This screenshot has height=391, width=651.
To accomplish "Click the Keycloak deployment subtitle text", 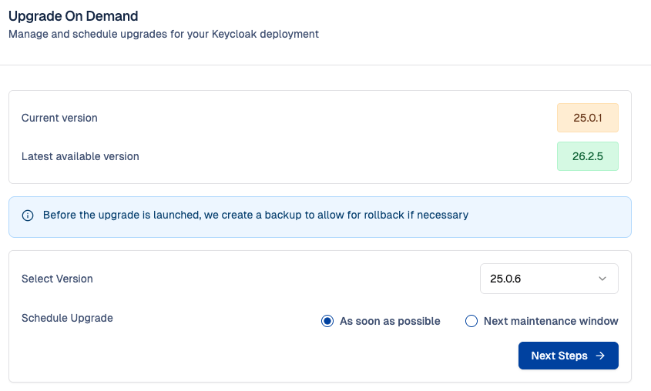I will 163,34.
